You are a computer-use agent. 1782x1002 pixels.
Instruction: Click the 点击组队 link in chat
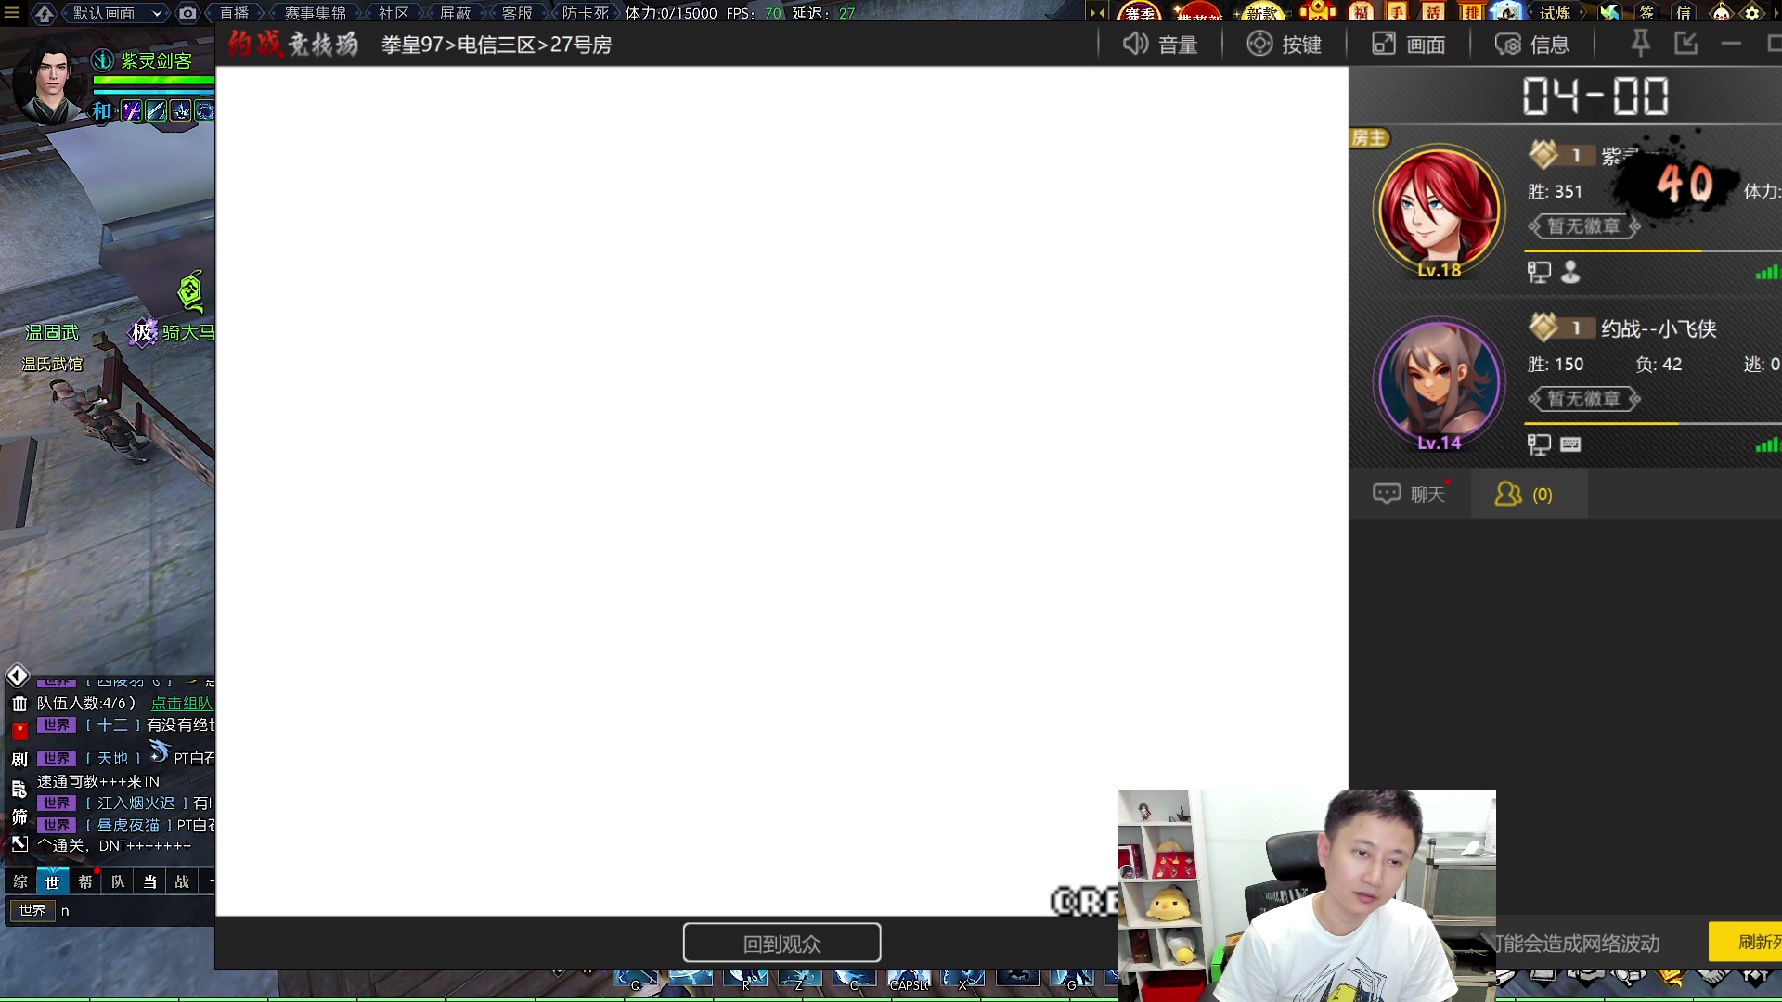point(182,703)
